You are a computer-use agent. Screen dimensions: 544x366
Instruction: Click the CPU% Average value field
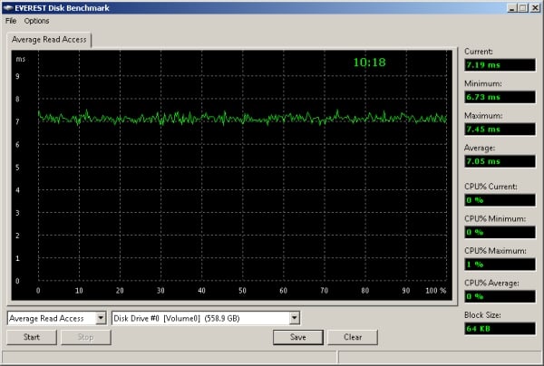tap(499, 295)
